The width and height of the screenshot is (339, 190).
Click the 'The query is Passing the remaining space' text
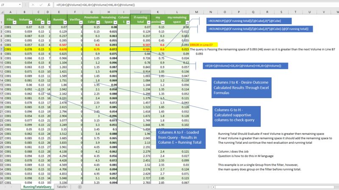tap(262, 49)
